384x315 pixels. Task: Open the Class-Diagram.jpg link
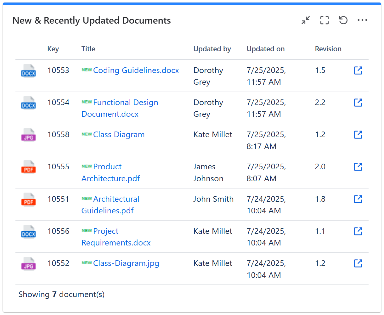pyautogui.click(x=126, y=263)
